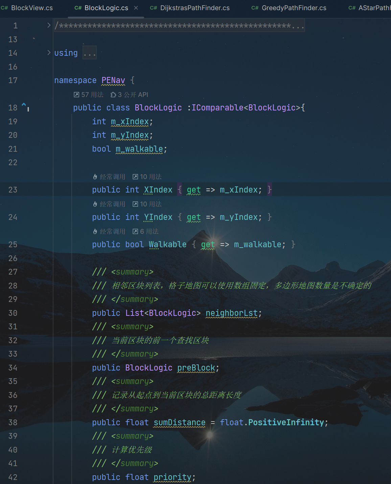
Task: Place the cursor on the neighborLst field name
Action: [x=231, y=313]
